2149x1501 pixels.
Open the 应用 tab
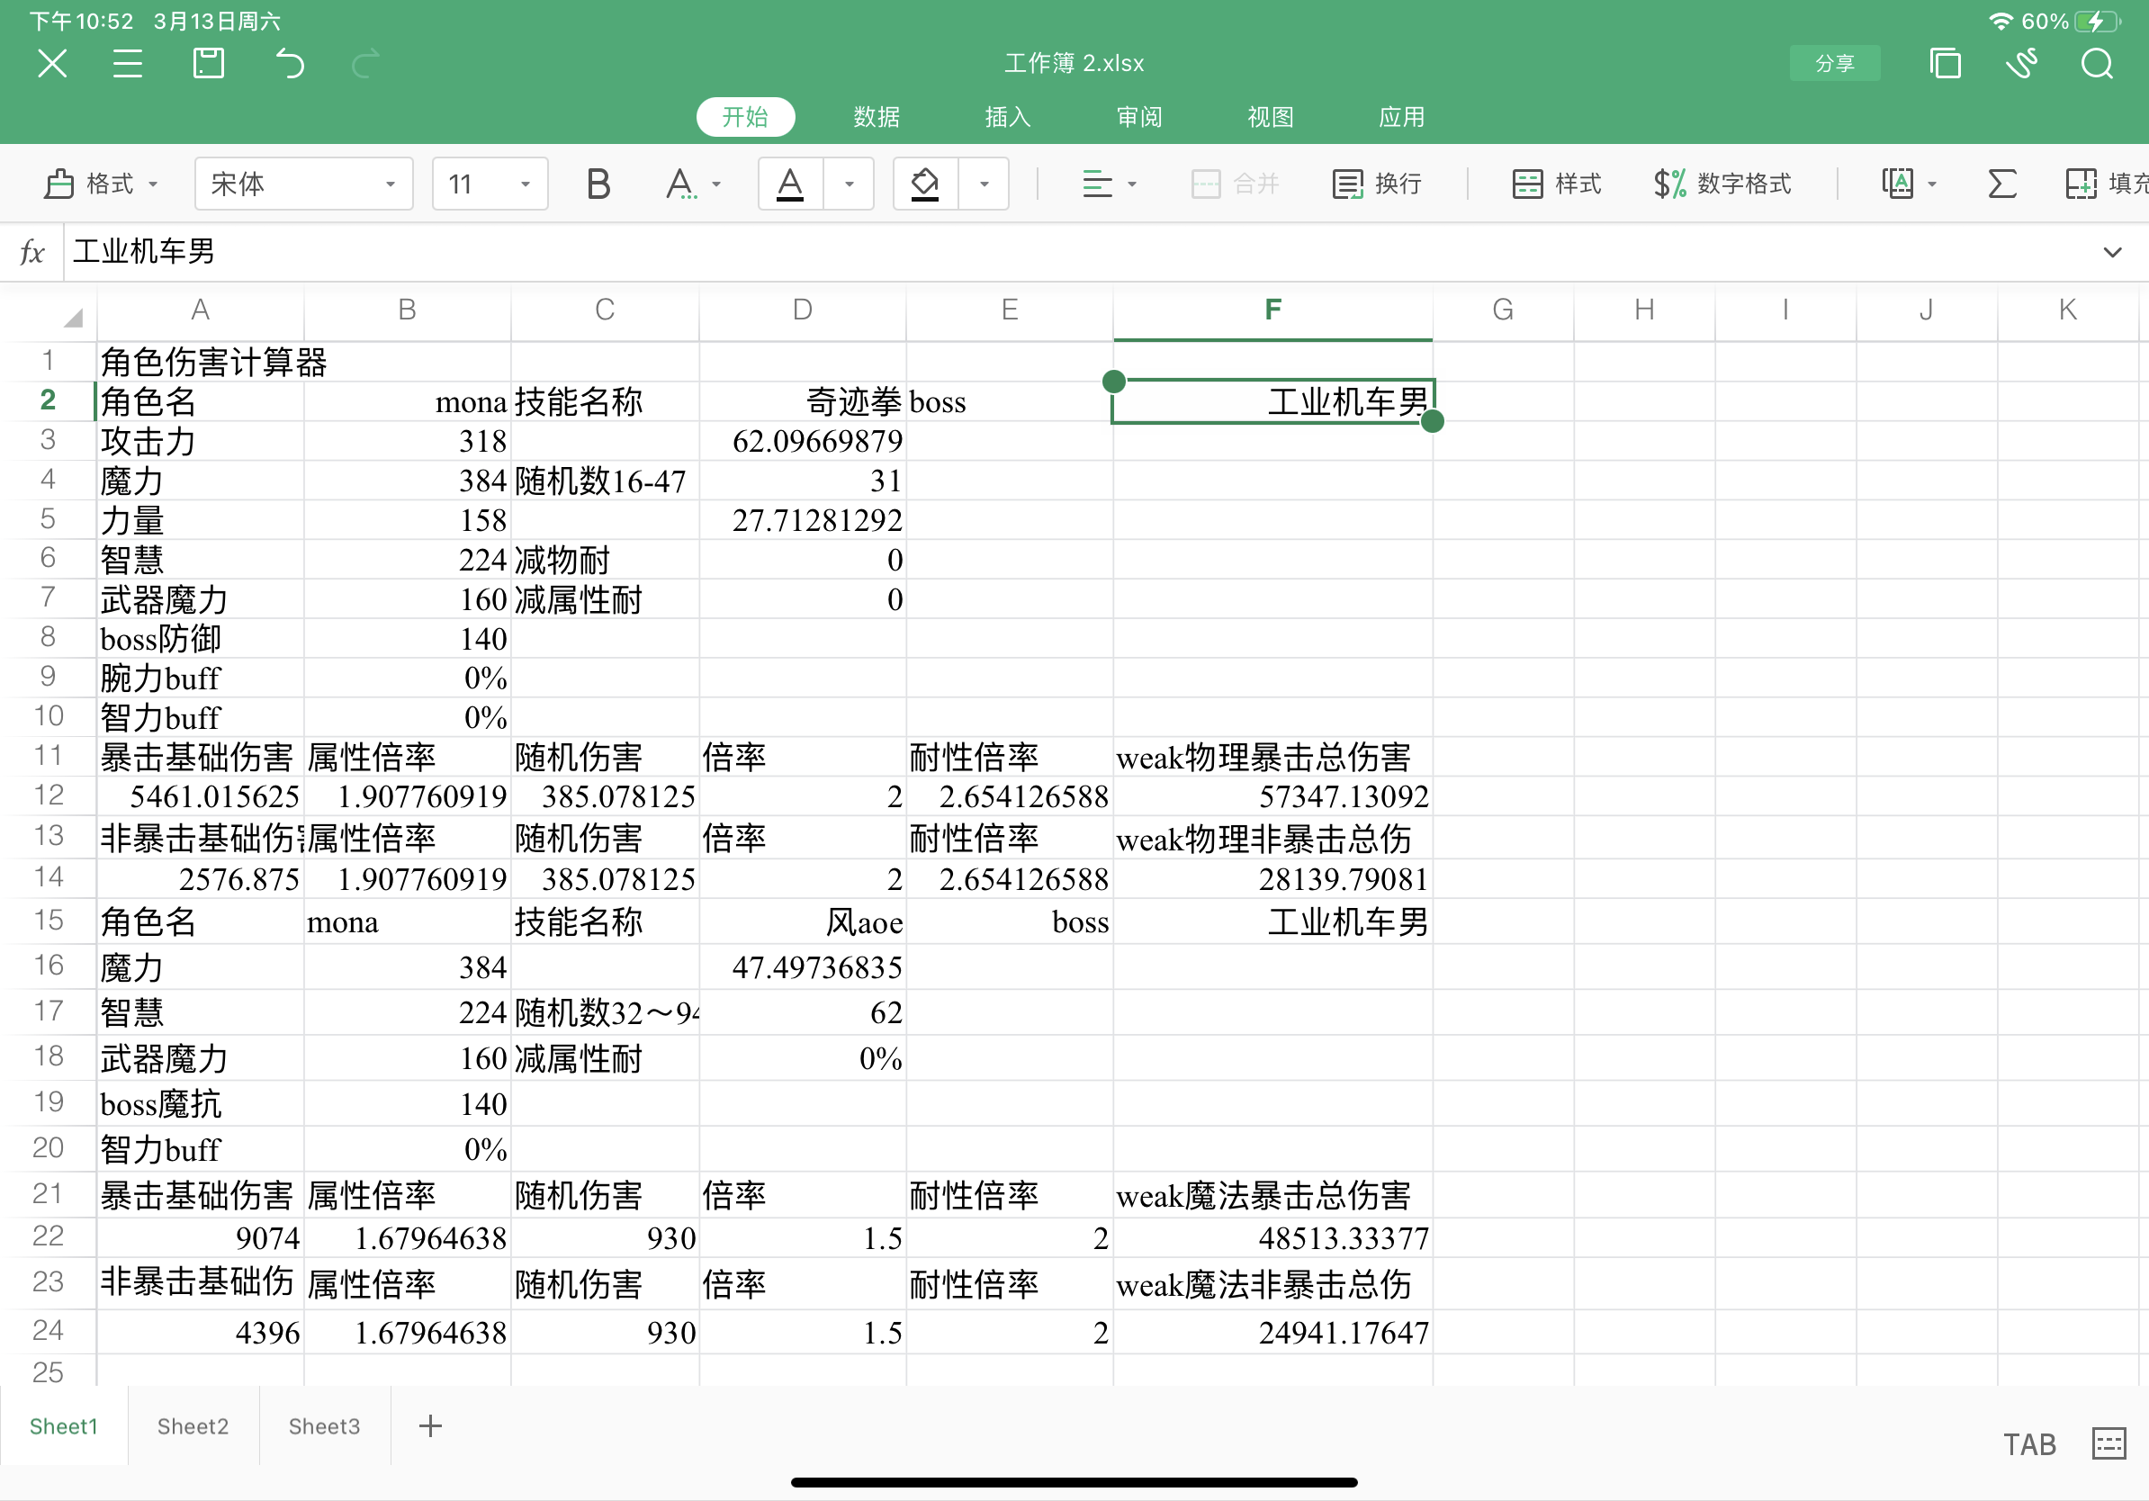point(1401,117)
